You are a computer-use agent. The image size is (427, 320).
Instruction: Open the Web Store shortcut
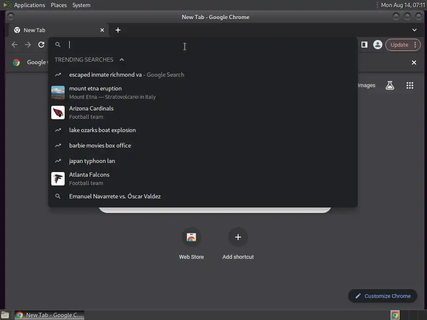pos(191,243)
